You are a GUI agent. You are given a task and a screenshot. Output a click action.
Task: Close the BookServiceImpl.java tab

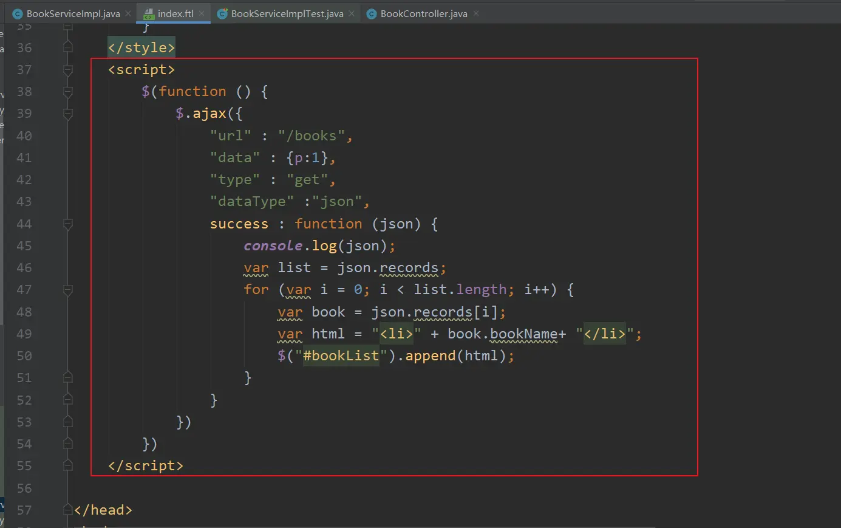(128, 13)
